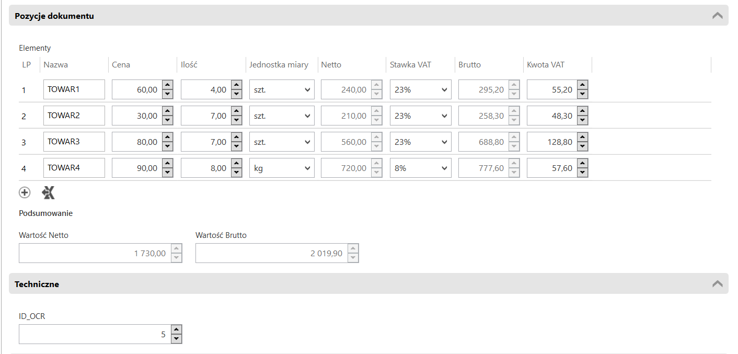Click the TOWAR2 name field

pyautogui.click(x=74, y=116)
